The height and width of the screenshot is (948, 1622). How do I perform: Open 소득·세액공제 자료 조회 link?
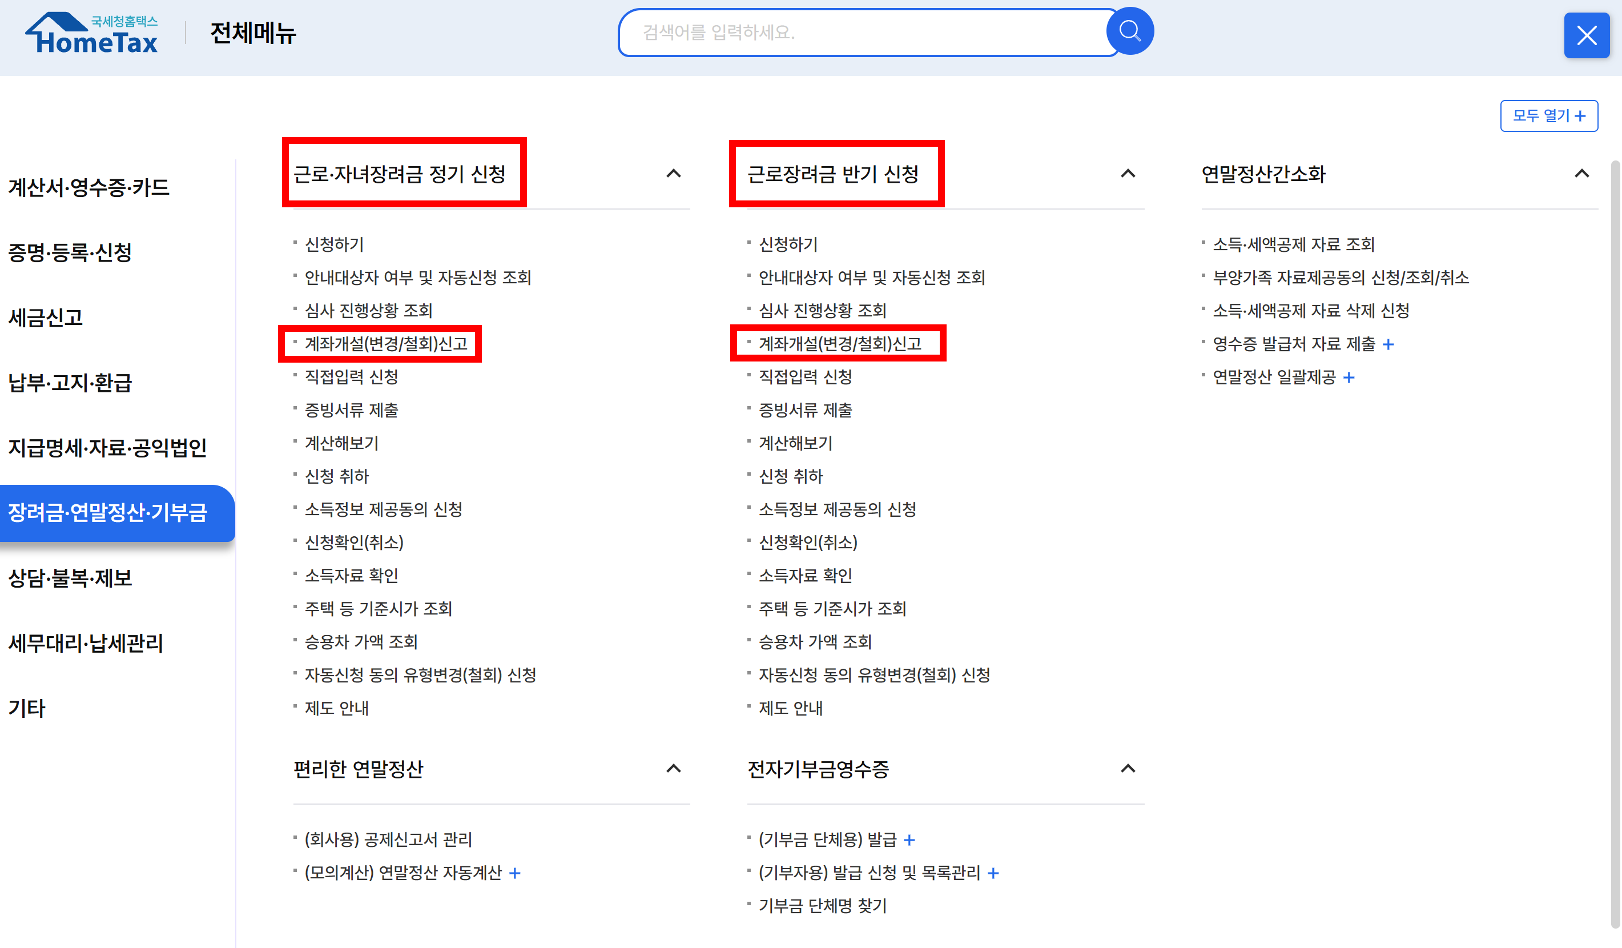pos(1293,245)
